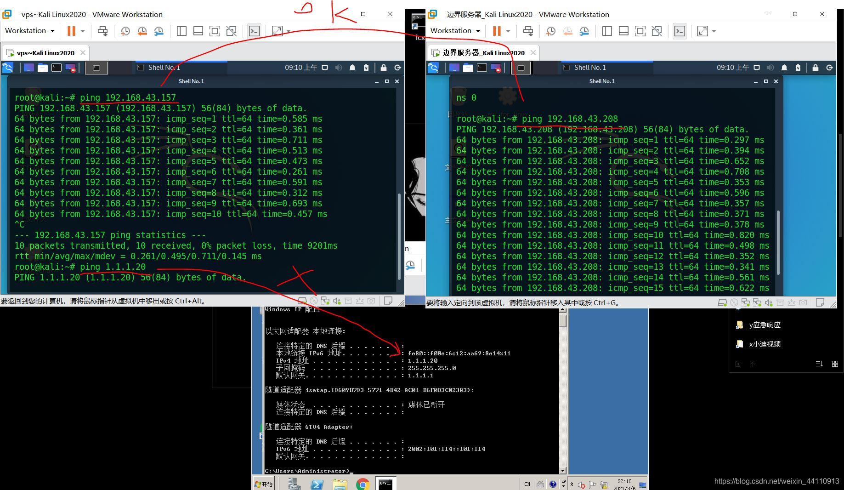This screenshot has width=844, height=490.
Task: Click stretch guest button in vps window
Action: point(277,31)
